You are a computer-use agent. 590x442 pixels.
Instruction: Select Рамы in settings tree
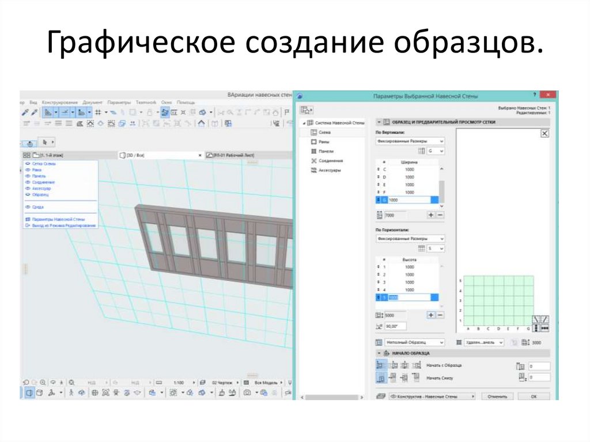pos(324,142)
